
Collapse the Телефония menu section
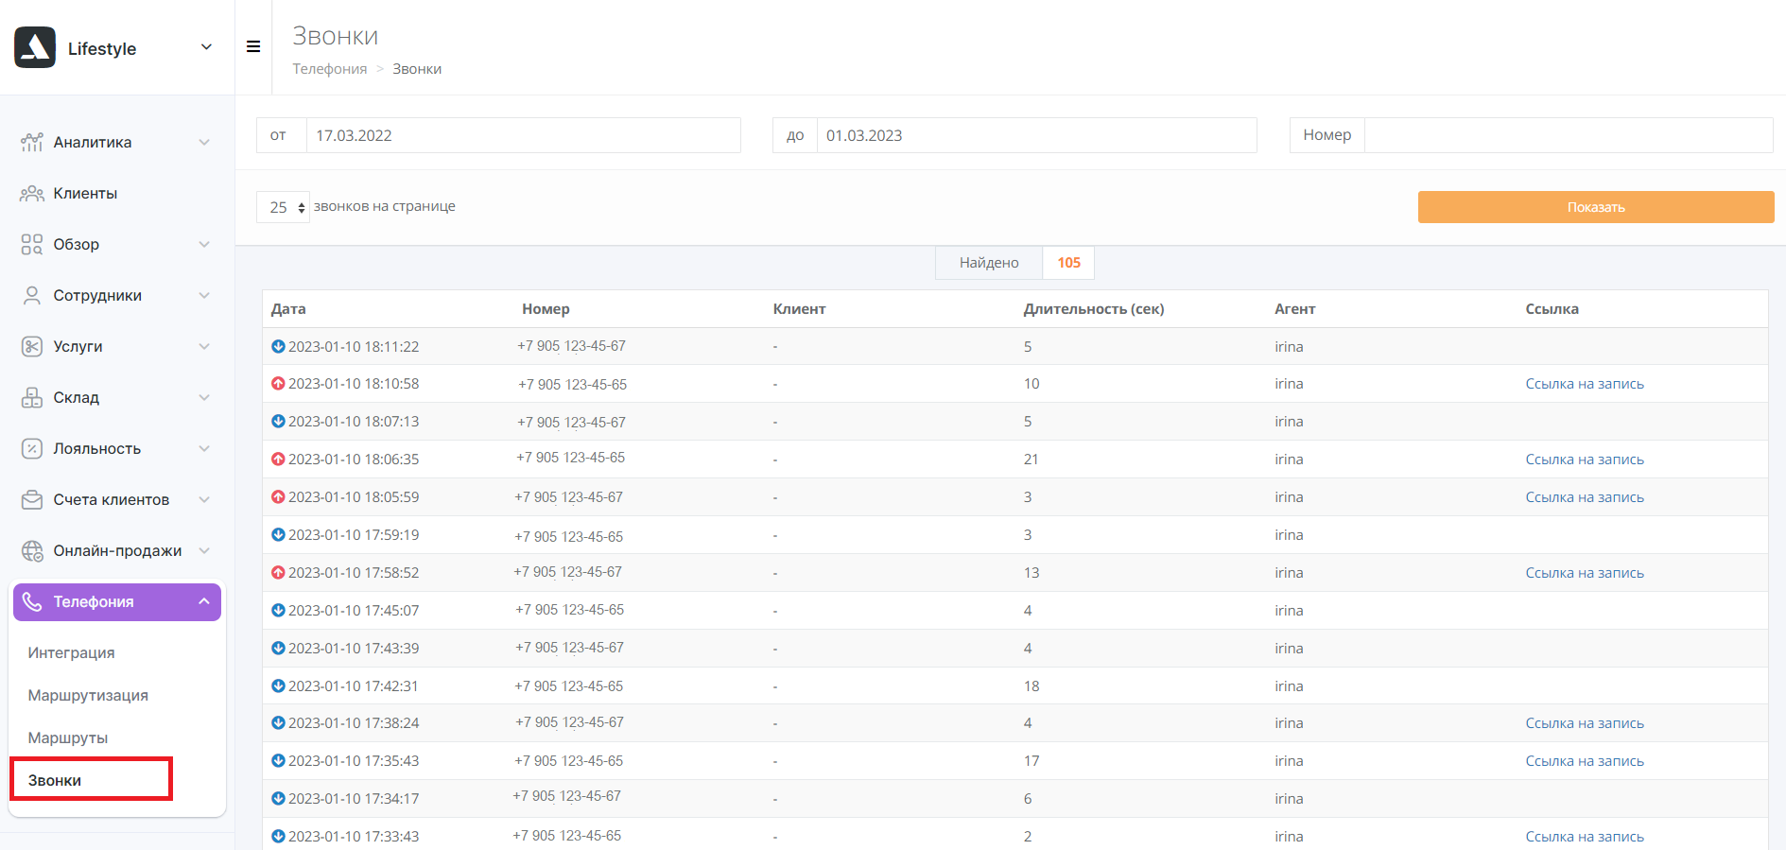203,601
